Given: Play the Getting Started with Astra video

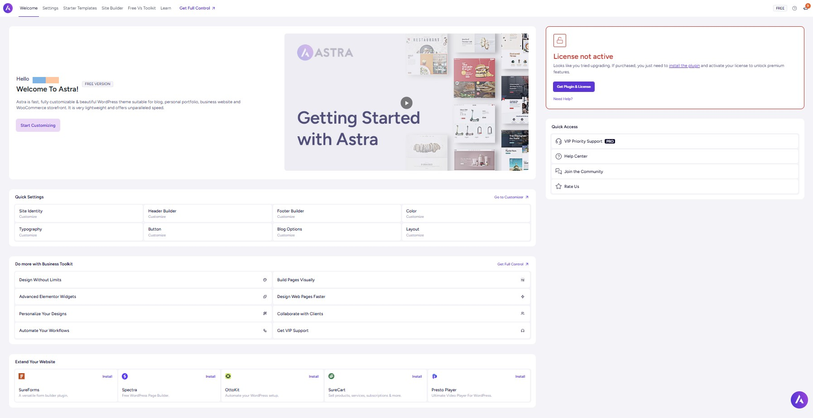Looking at the screenshot, I should (407, 103).
